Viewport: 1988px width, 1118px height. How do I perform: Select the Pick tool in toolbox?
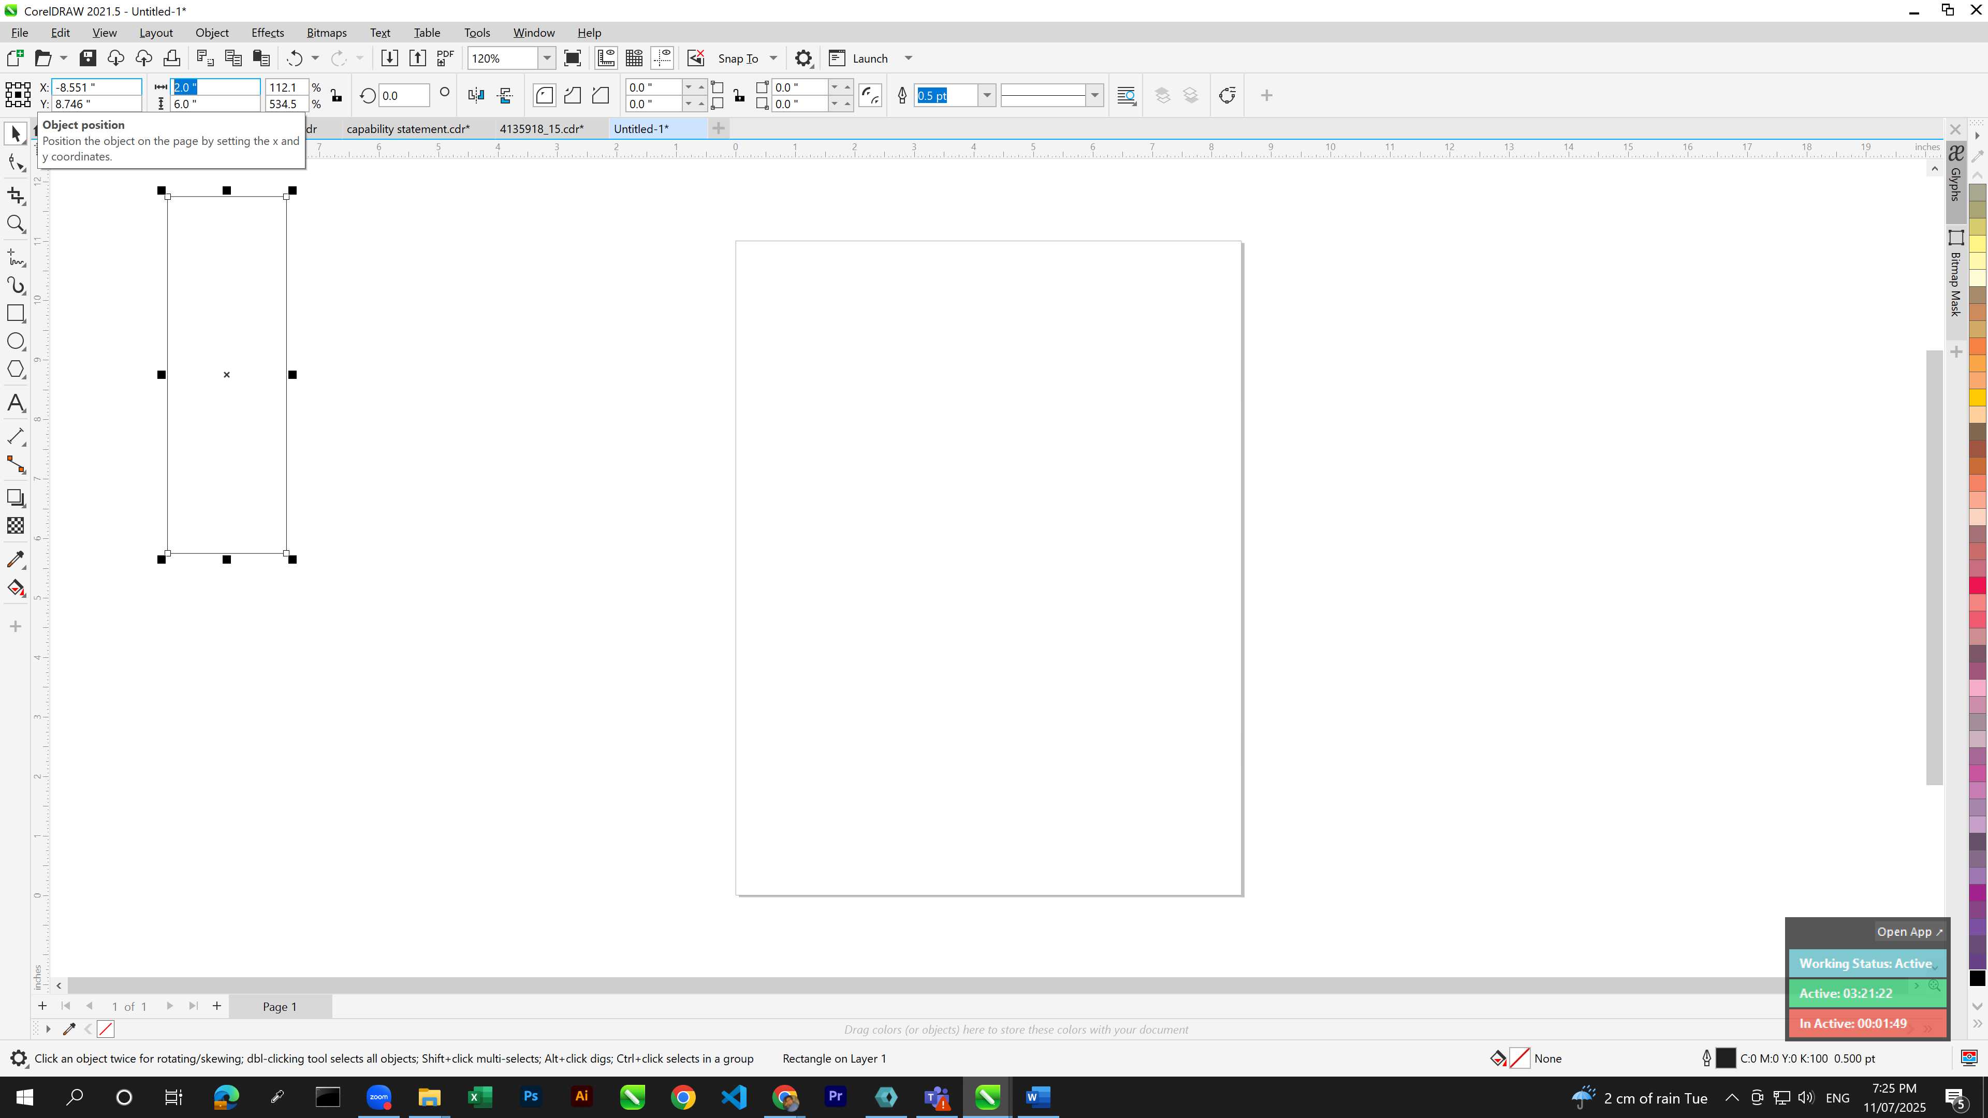point(16,134)
